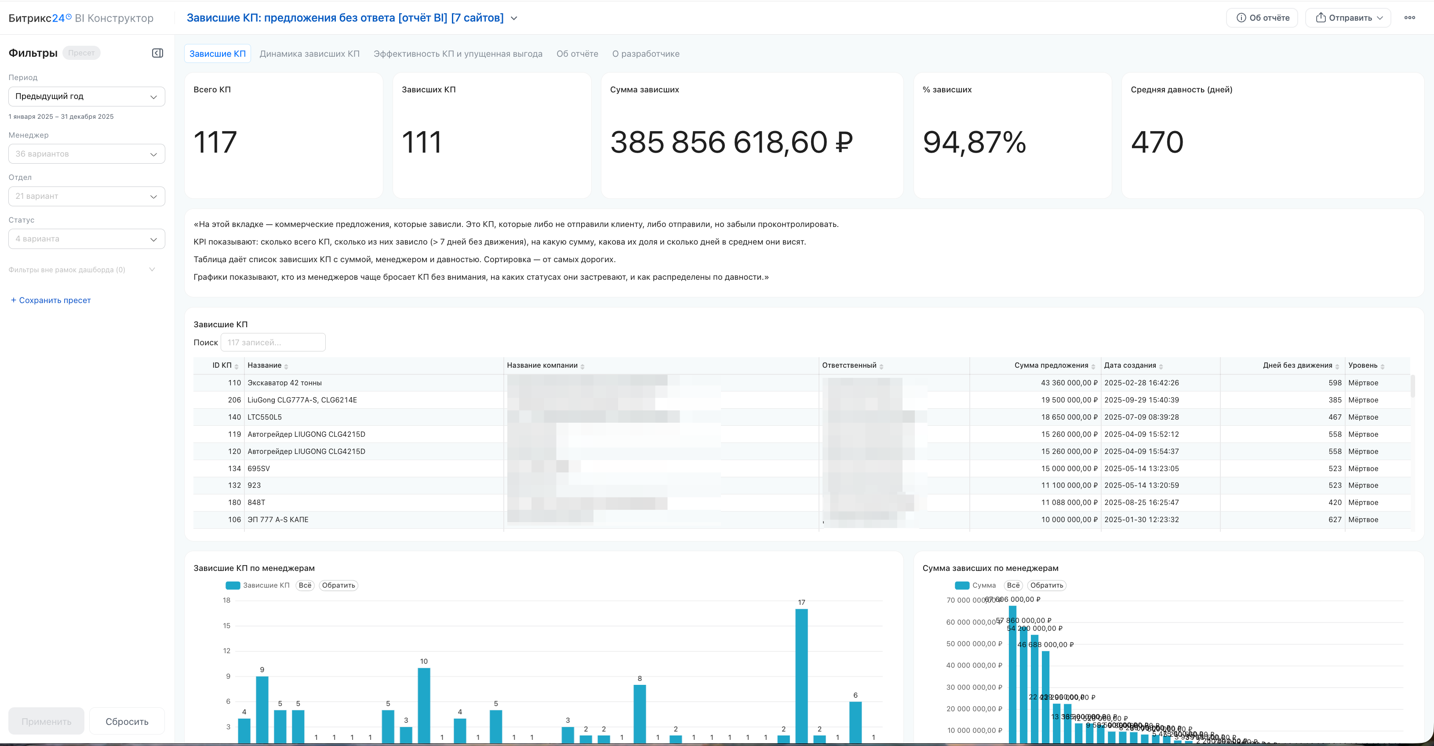The width and height of the screenshot is (1434, 746).
Task: Focus the Поиск table search field
Action: coord(273,343)
